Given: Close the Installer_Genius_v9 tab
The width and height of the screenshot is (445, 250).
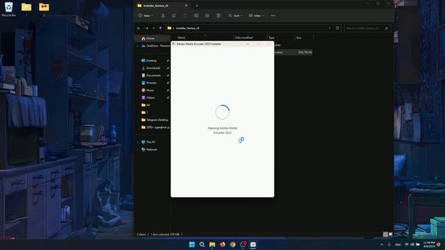Looking at the screenshot, I should (x=186, y=6).
